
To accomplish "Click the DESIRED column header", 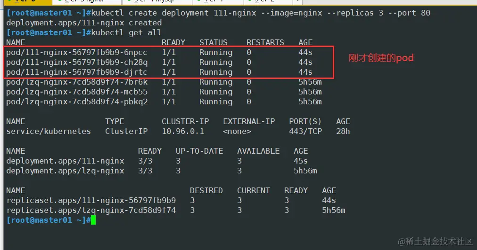I will [x=206, y=190].
